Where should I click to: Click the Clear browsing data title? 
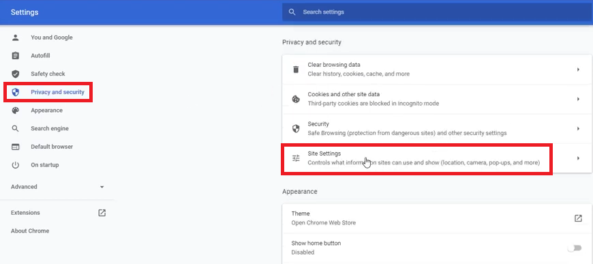coord(334,65)
